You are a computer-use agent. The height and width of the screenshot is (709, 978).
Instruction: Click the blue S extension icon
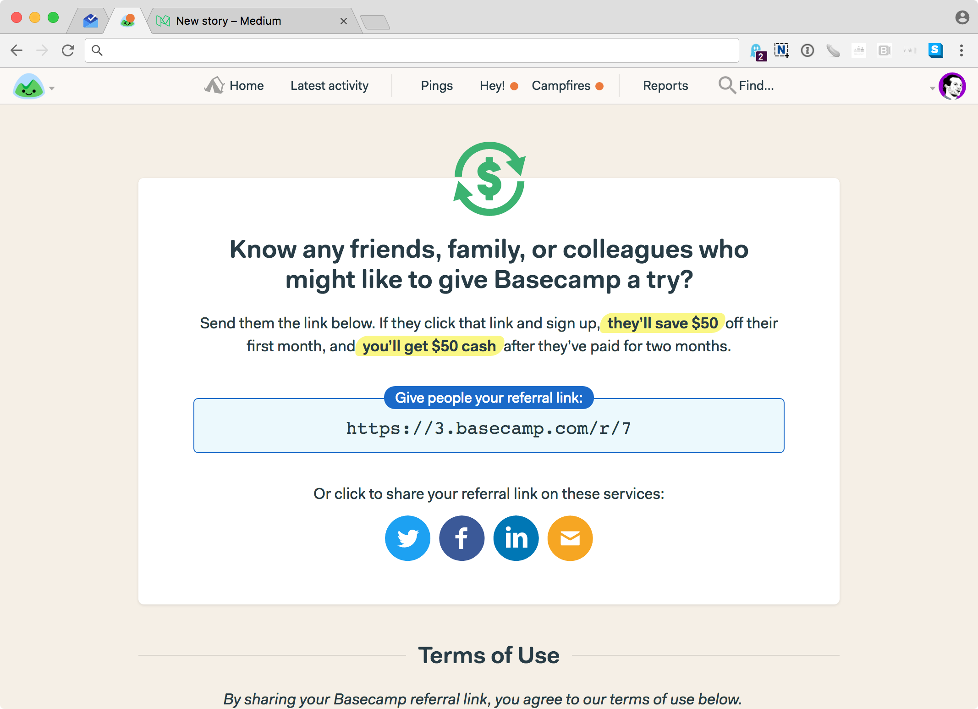[x=935, y=50]
